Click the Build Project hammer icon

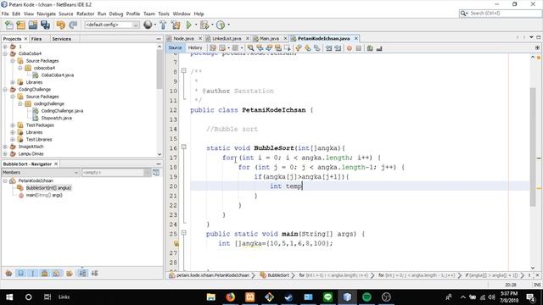163,25
